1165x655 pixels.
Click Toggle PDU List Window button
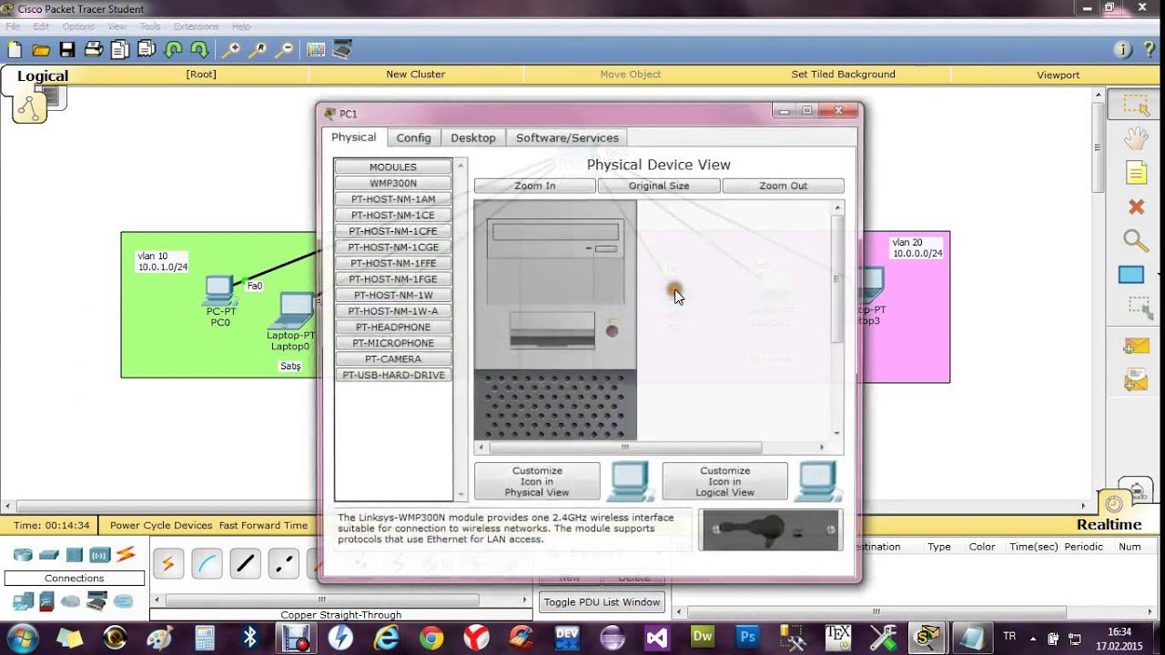tap(602, 602)
